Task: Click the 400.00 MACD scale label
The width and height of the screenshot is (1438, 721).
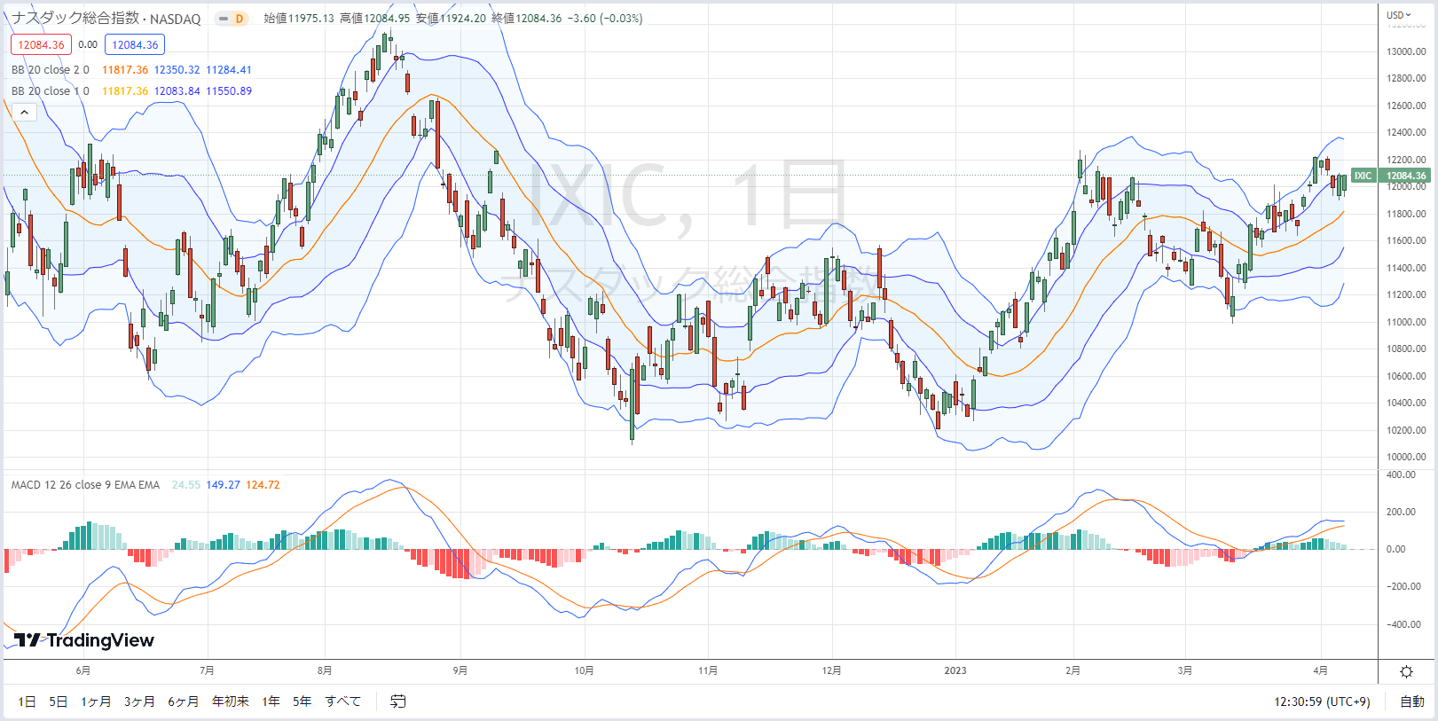Action: [x=1402, y=475]
